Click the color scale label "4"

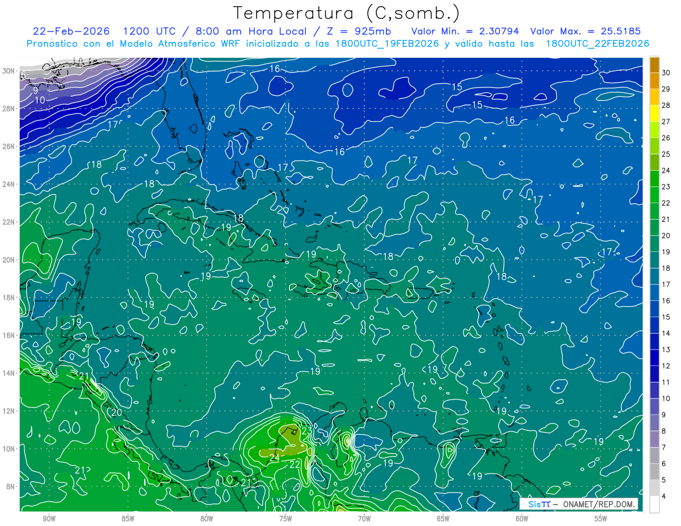pos(665,496)
